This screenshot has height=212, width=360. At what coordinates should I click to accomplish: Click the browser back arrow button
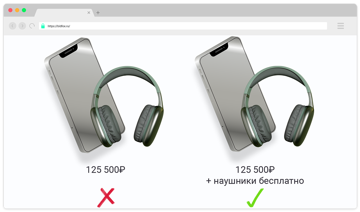click(13, 26)
